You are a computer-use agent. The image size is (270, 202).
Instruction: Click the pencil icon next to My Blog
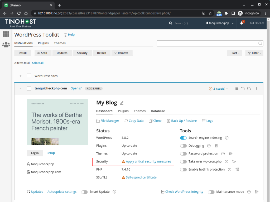(122, 103)
